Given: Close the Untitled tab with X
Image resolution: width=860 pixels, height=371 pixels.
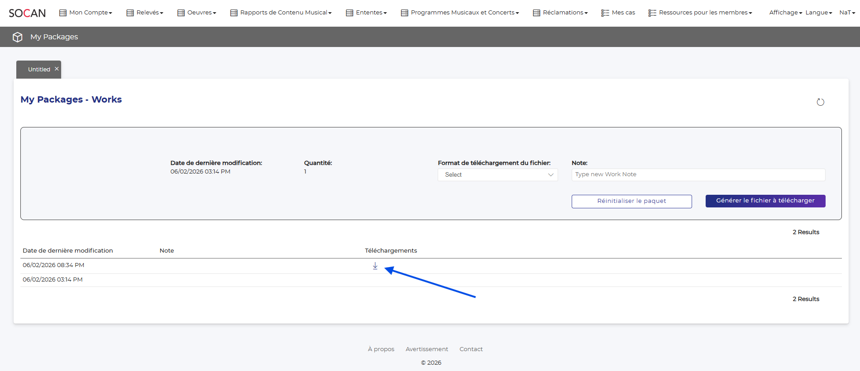Looking at the screenshot, I should pyautogui.click(x=57, y=69).
